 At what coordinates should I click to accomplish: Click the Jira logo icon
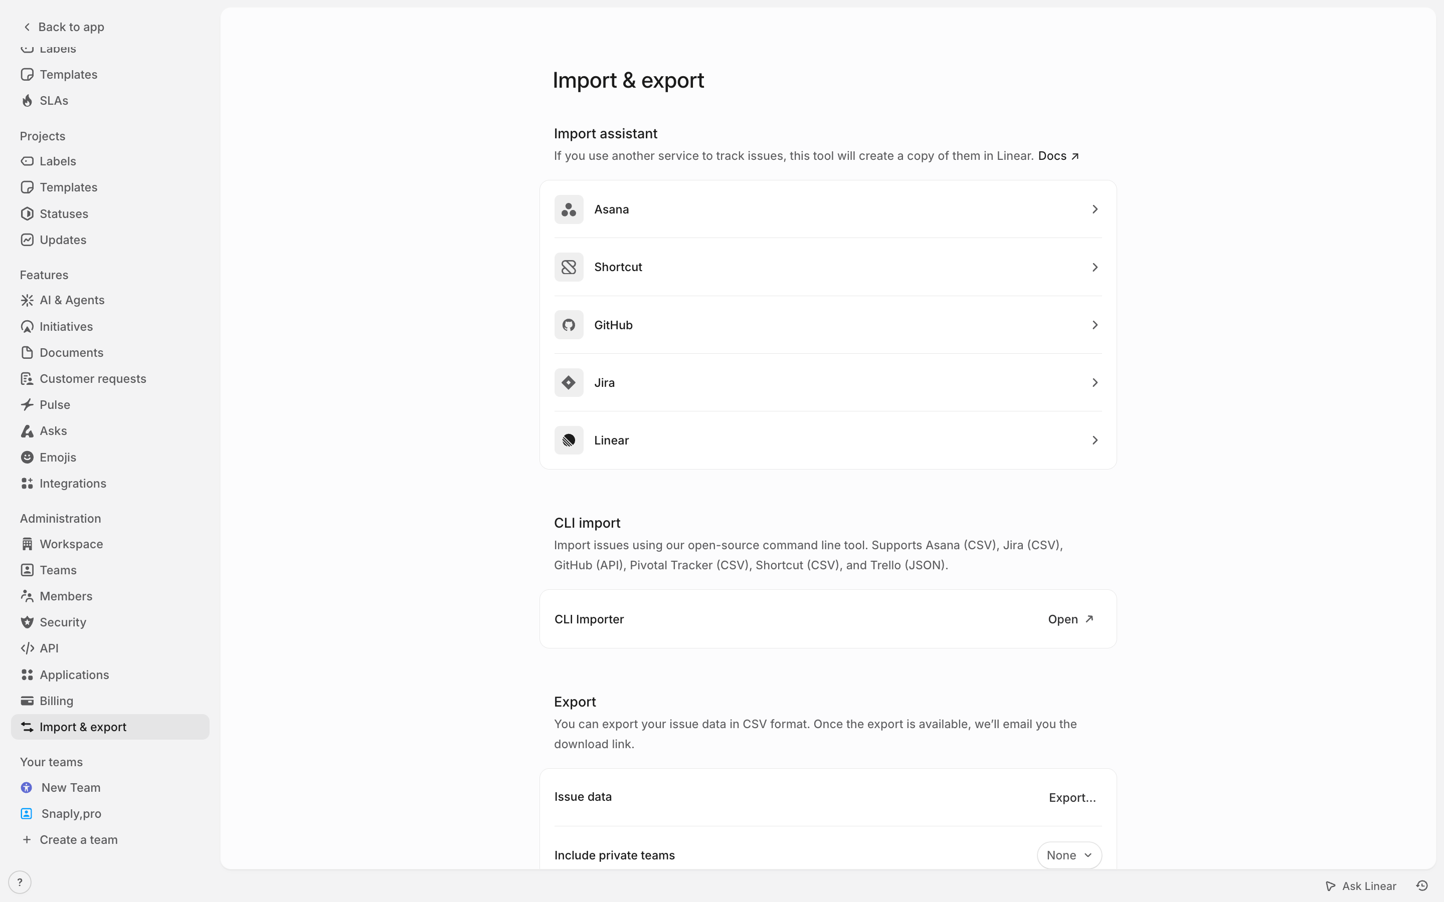(569, 382)
